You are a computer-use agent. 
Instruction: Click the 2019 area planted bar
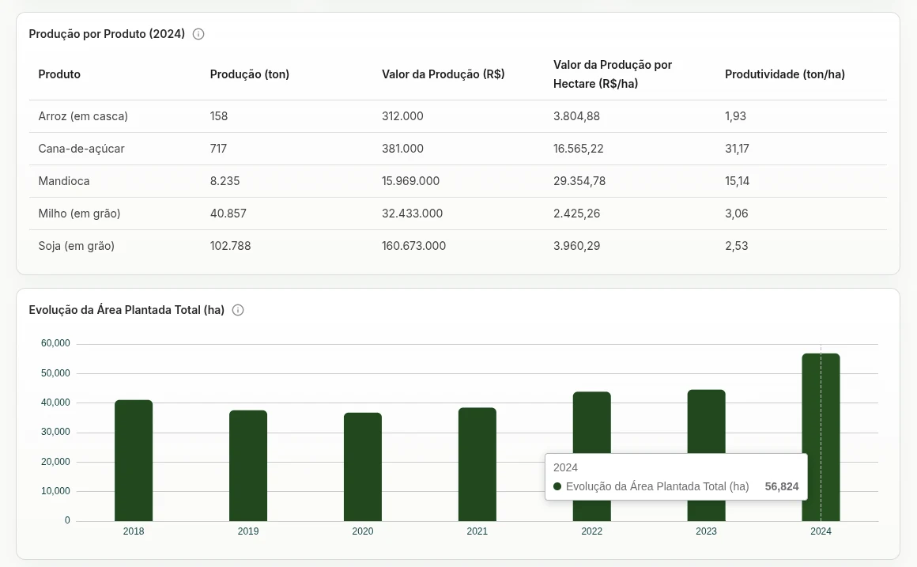point(248,466)
